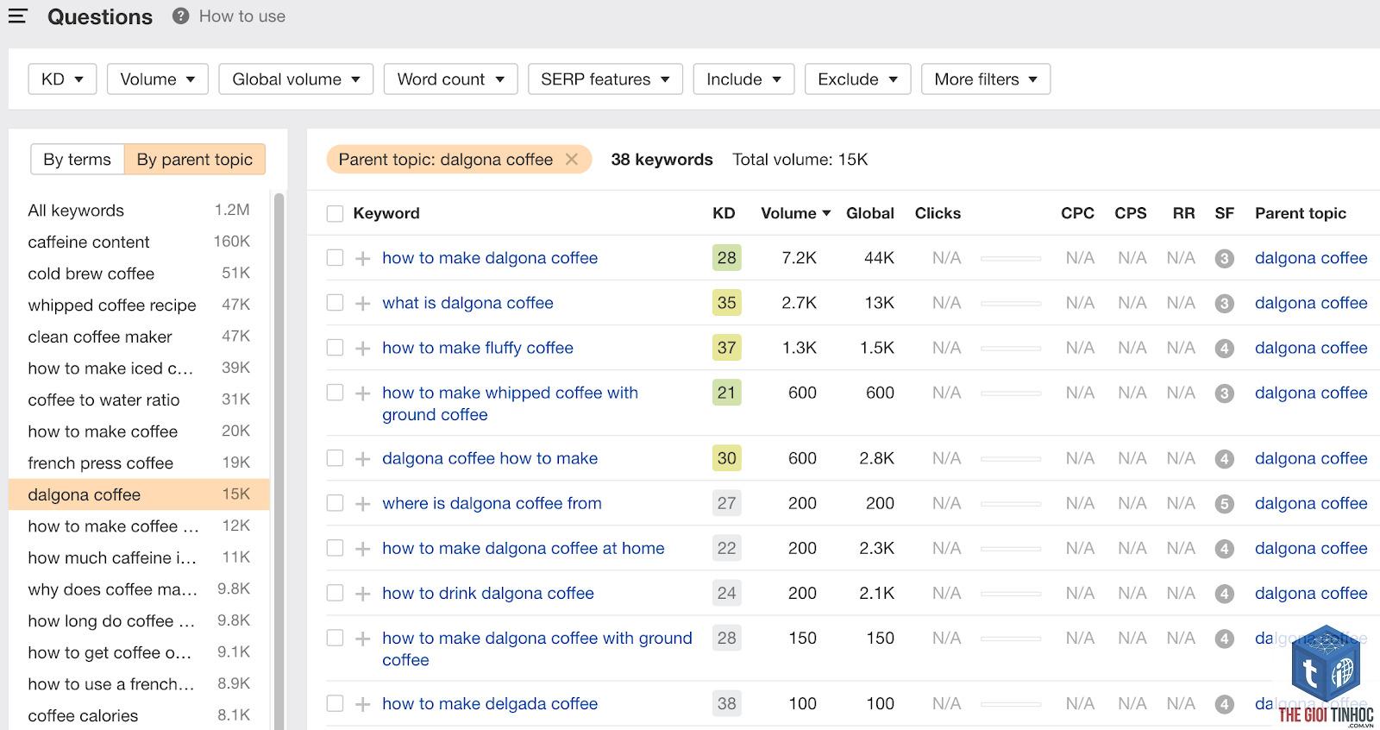The height and width of the screenshot is (730, 1380).
Task: Open 'how to drink dalgona coffee' keyword link
Action: [x=488, y=593]
